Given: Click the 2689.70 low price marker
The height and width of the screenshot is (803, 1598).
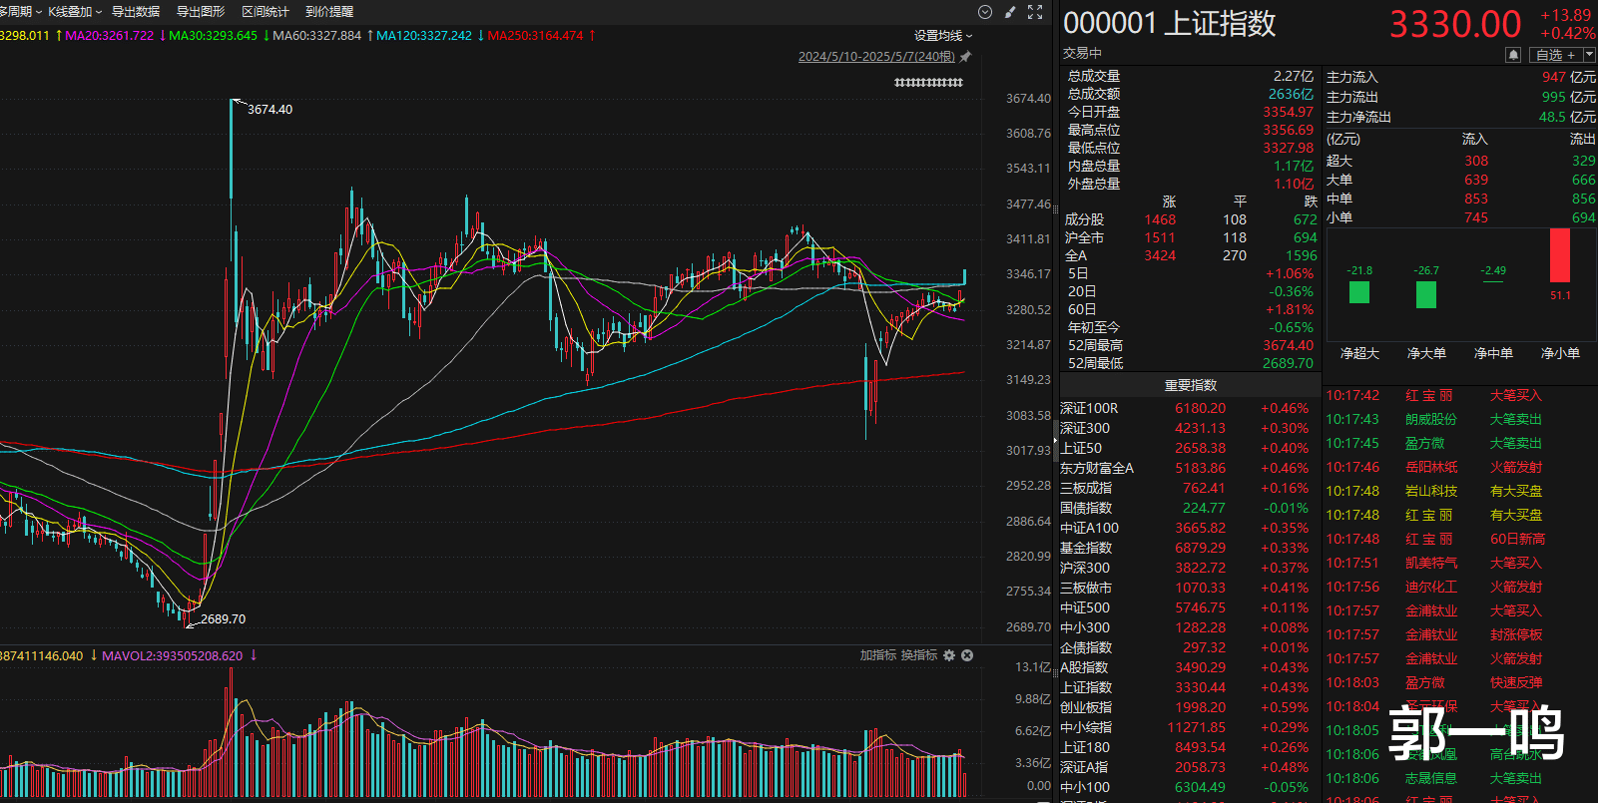Looking at the screenshot, I should point(223,619).
